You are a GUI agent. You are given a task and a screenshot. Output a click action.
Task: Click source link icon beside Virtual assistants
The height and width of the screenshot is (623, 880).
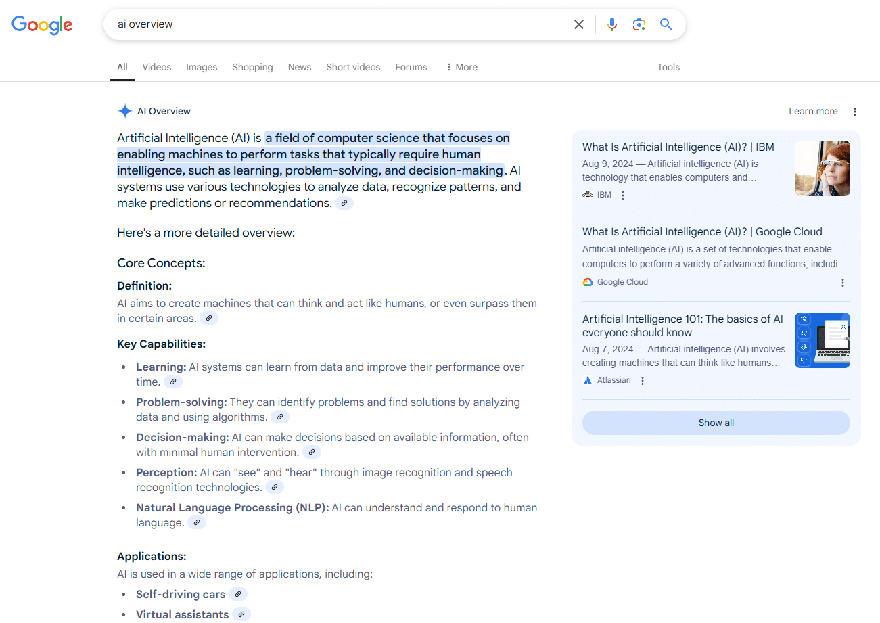click(241, 615)
